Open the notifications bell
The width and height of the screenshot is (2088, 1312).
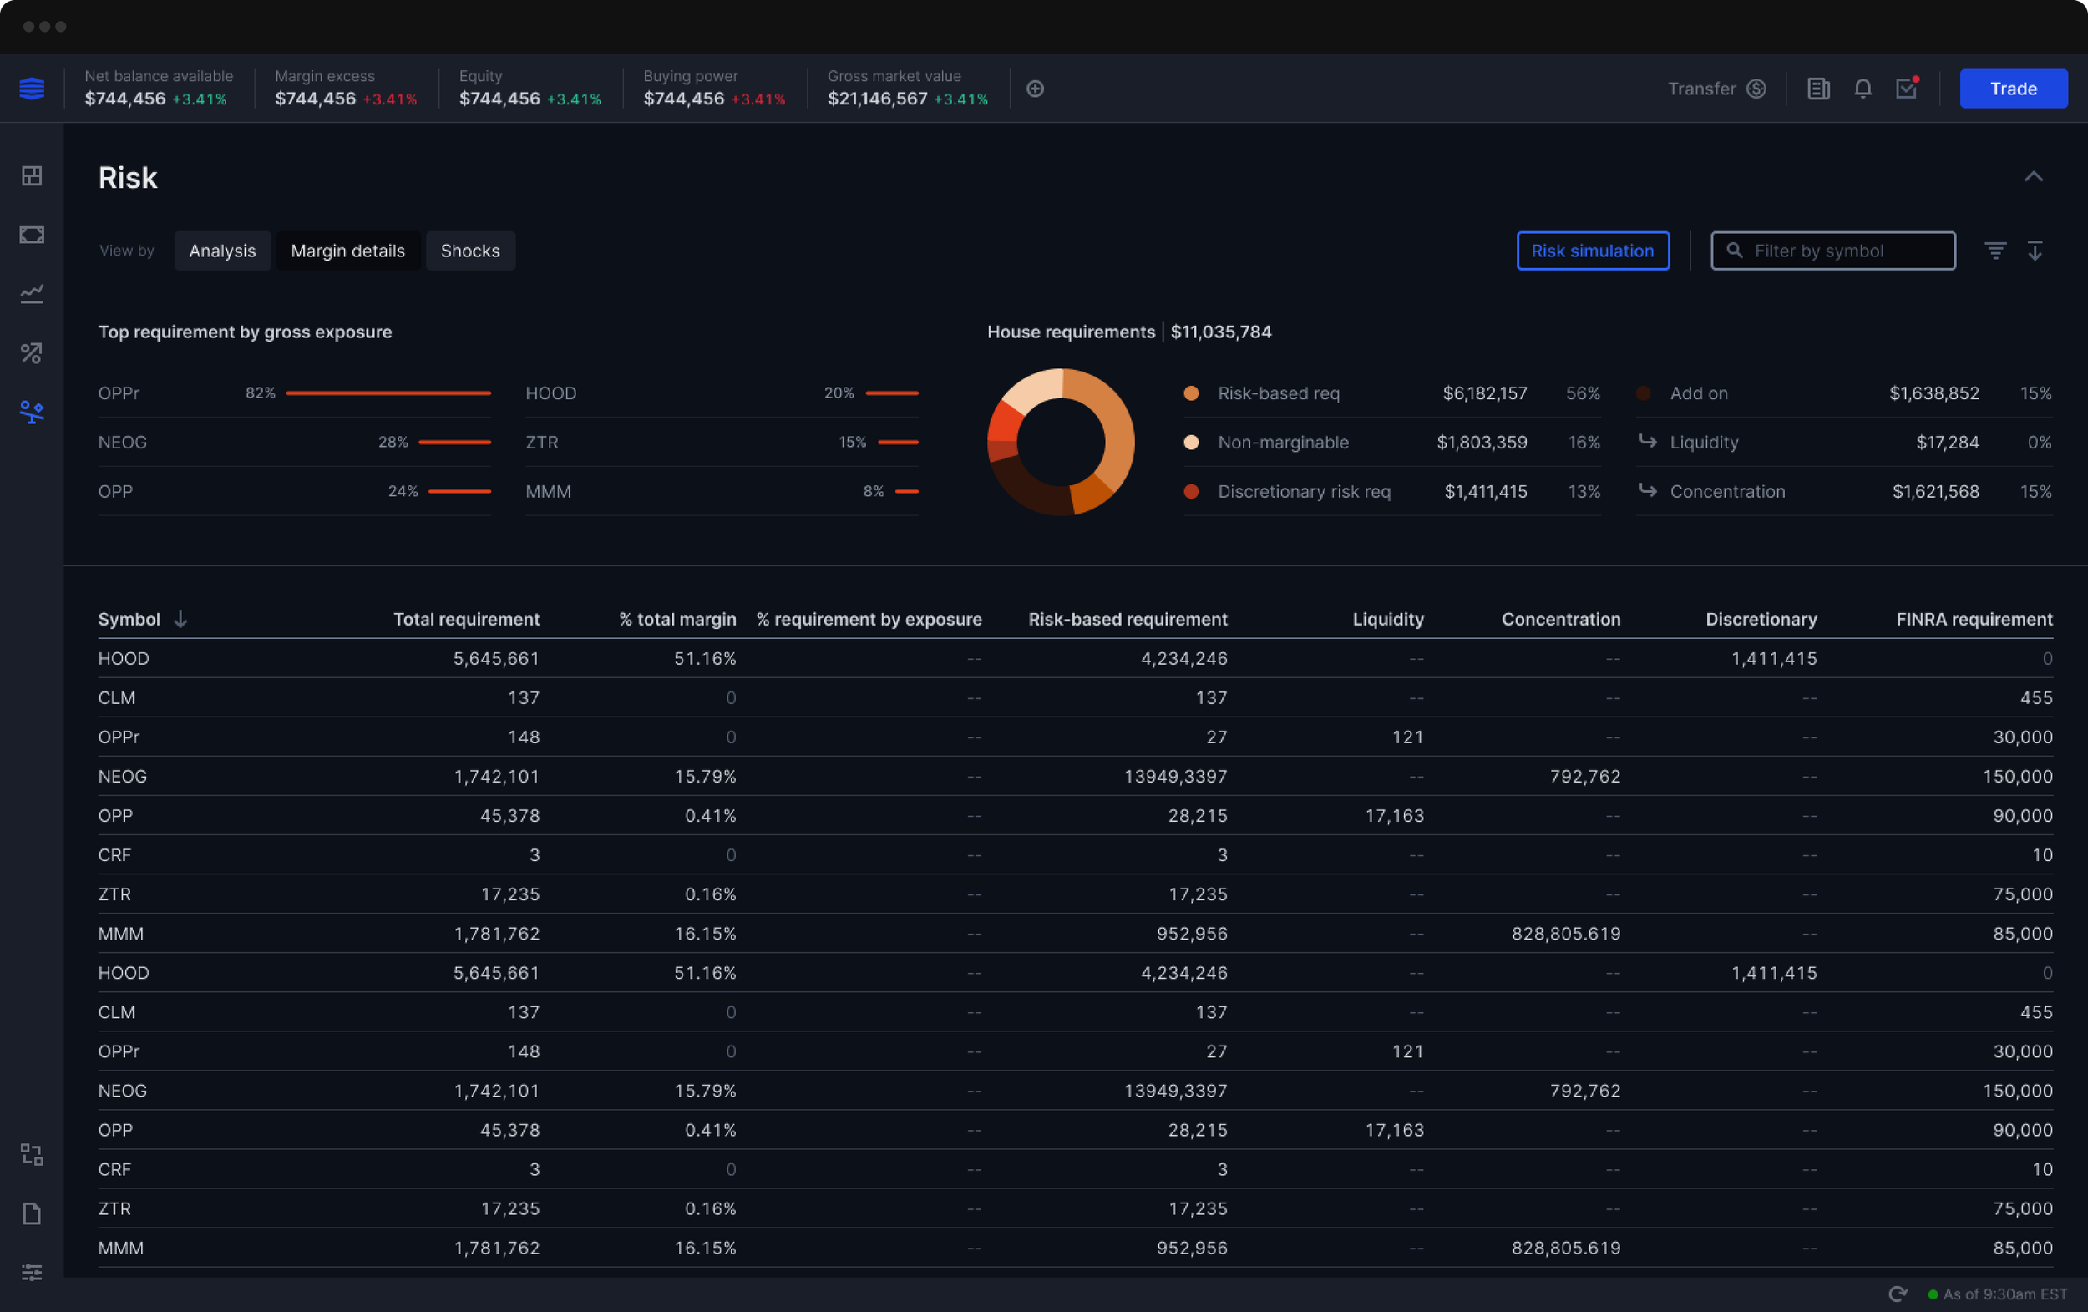(1862, 89)
